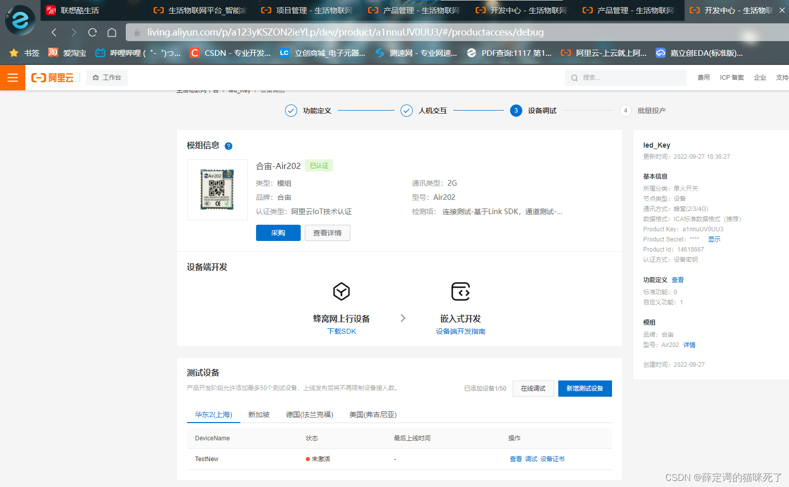The image size is (789, 487).
Task: Click the 已认证 certified badge
Action: click(x=319, y=166)
